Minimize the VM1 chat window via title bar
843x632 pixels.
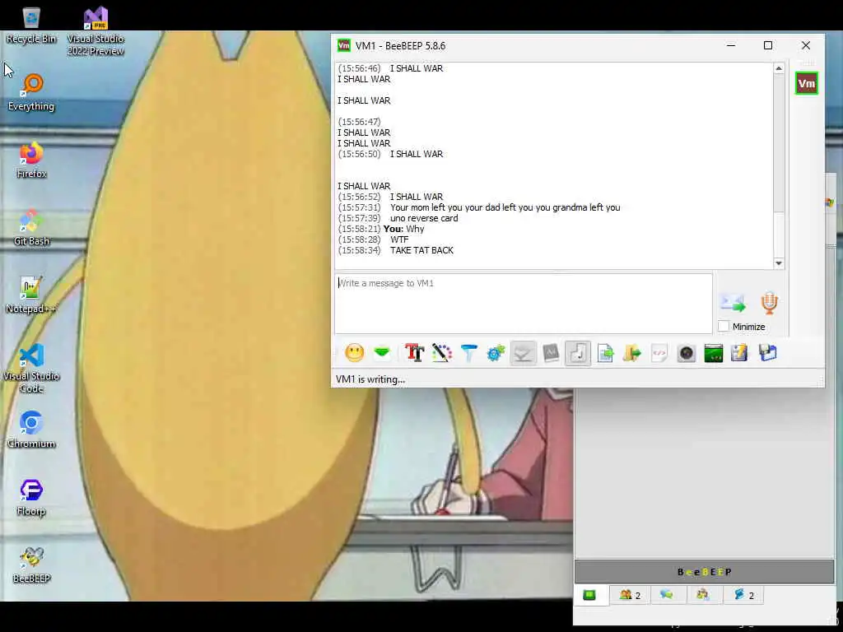pos(731,46)
